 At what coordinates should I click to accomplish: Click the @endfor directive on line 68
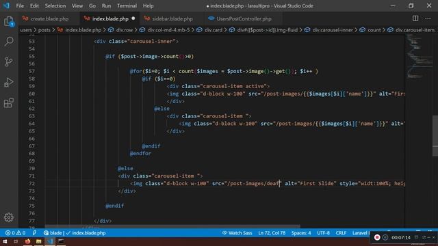tap(140, 153)
